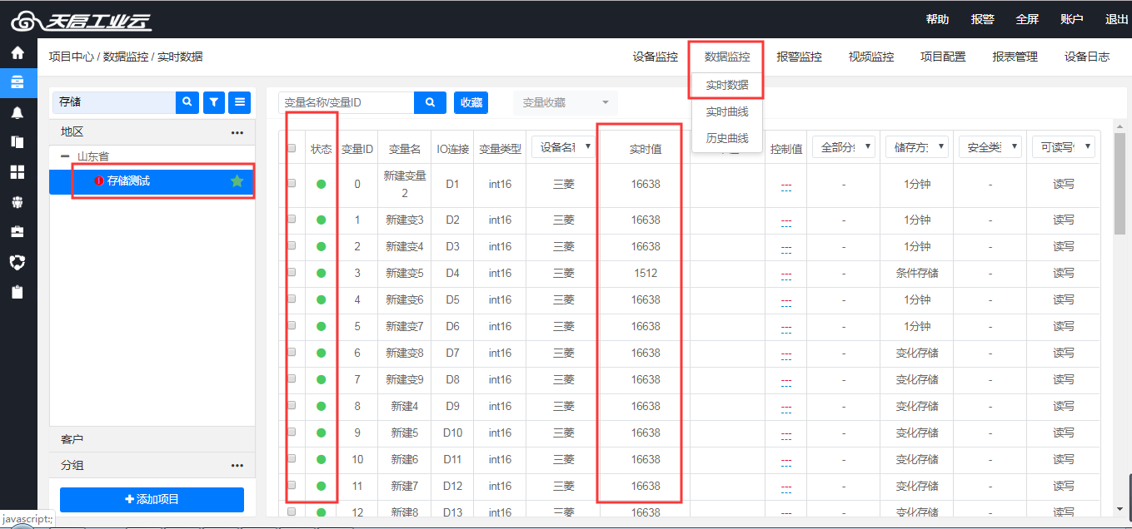Tick the checkbox for variable ID 3 row
Image resolution: width=1132 pixels, height=529 pixels.
(292, 273)
